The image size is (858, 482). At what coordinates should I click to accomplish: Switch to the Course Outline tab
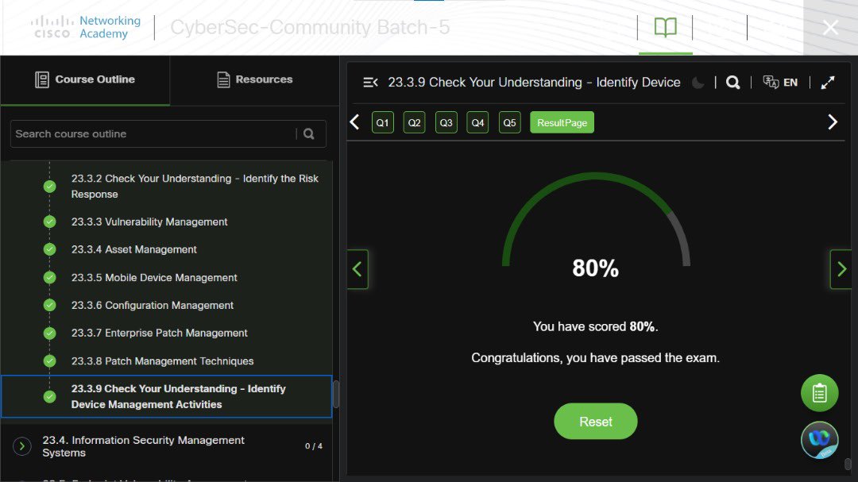click(85, 80)
